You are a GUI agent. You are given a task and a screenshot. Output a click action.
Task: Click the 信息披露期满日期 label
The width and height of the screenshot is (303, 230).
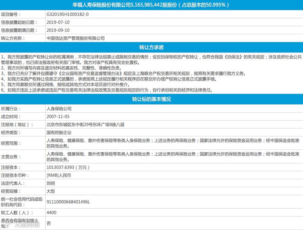tap(19, 30)
